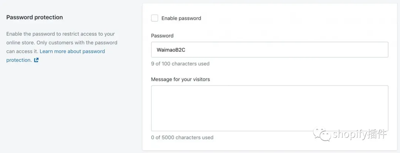Click the 'can access it.' text before link
400x153 pixels.
click(x=22, y=51)
